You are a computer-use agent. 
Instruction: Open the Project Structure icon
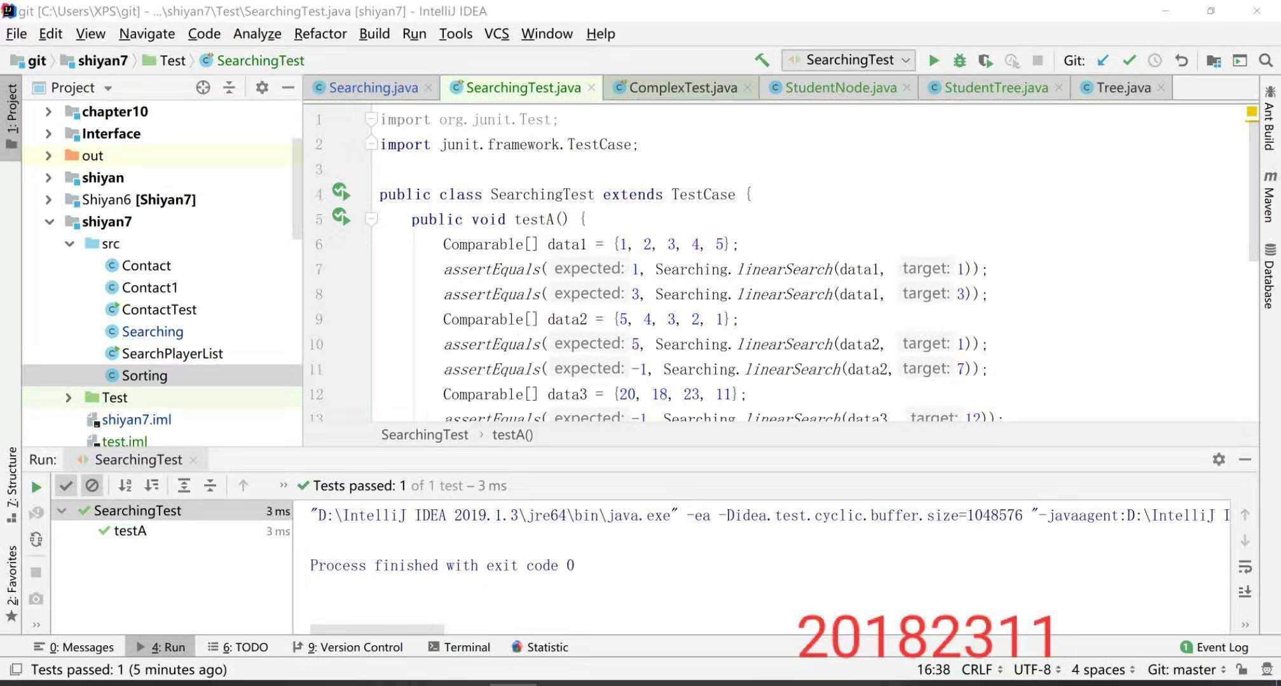pyautogui.click(x=1214, y=60)
